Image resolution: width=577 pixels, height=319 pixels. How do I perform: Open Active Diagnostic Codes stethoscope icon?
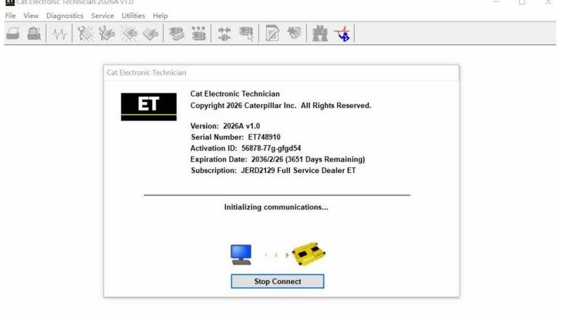click(86, 34)
